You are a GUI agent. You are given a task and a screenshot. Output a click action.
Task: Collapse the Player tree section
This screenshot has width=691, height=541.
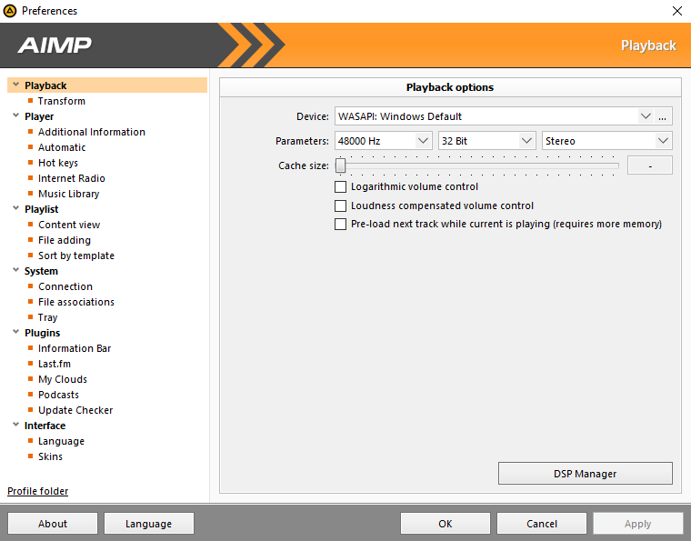click(15, 115)
